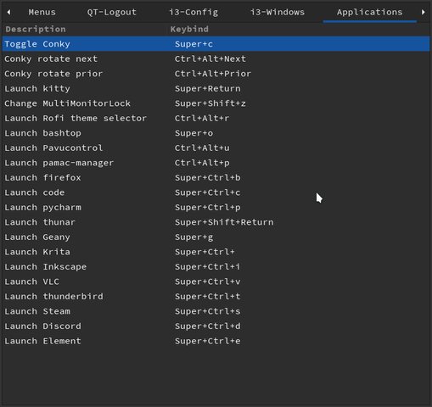Switch to the Menus tab

42,12
